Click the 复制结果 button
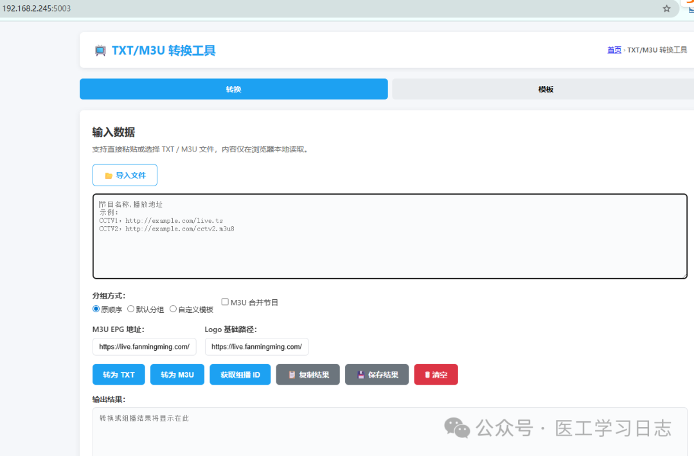This screenshot has width=694, height=456. pos(308,374)
